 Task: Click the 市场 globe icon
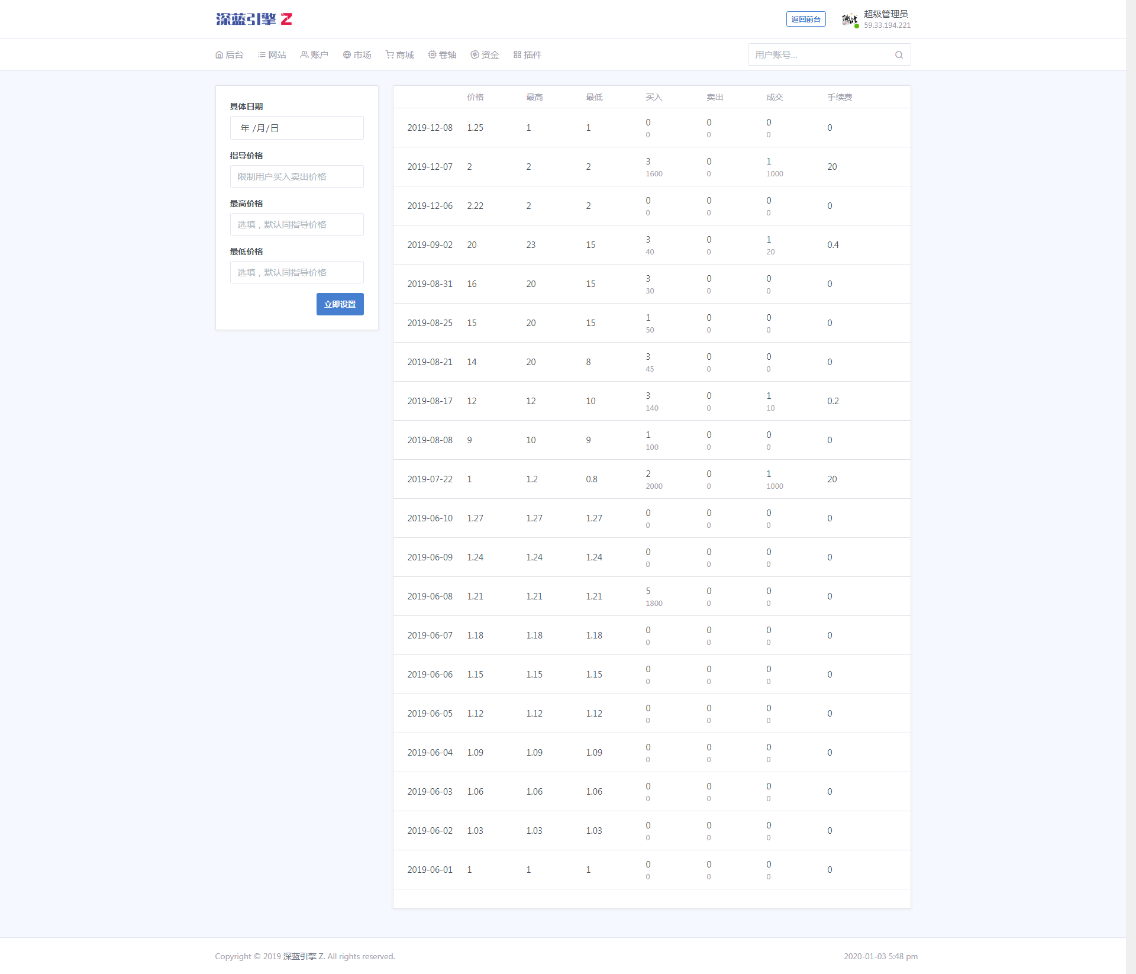[x=347, y=55]
